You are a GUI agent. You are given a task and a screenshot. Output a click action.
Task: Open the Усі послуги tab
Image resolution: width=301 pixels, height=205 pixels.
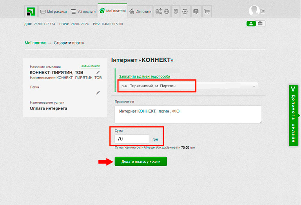(x=83, y=11)
